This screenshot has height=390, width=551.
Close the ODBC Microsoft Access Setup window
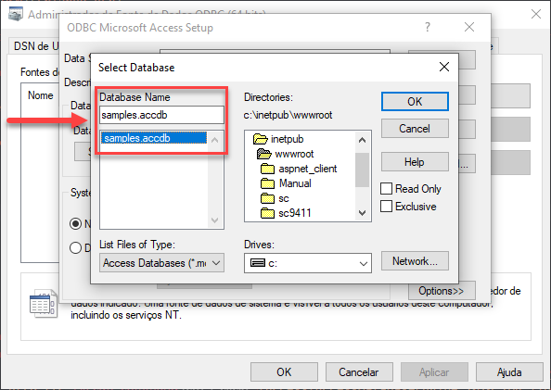point(469,27)
